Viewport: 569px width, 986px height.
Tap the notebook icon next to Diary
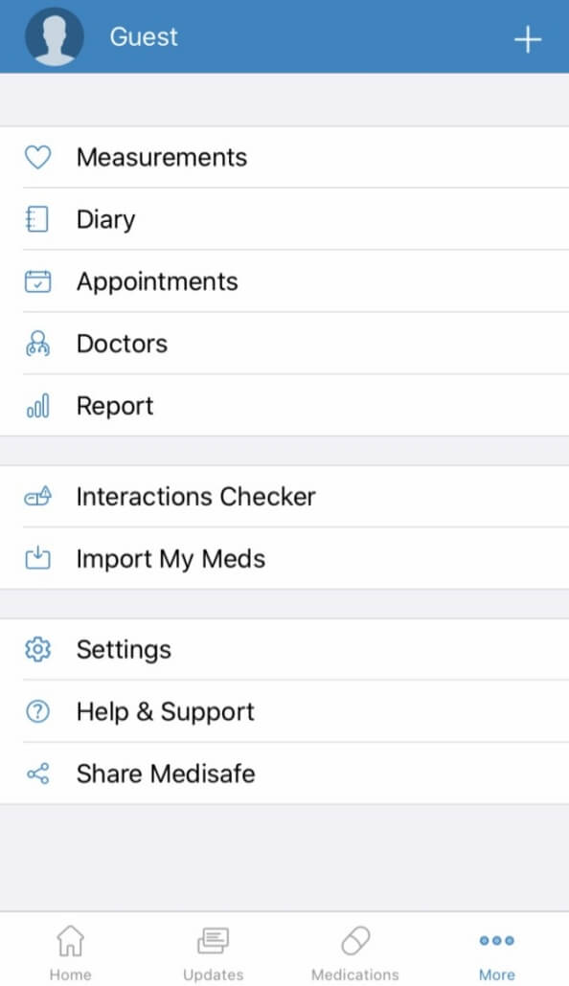[37, 219]
